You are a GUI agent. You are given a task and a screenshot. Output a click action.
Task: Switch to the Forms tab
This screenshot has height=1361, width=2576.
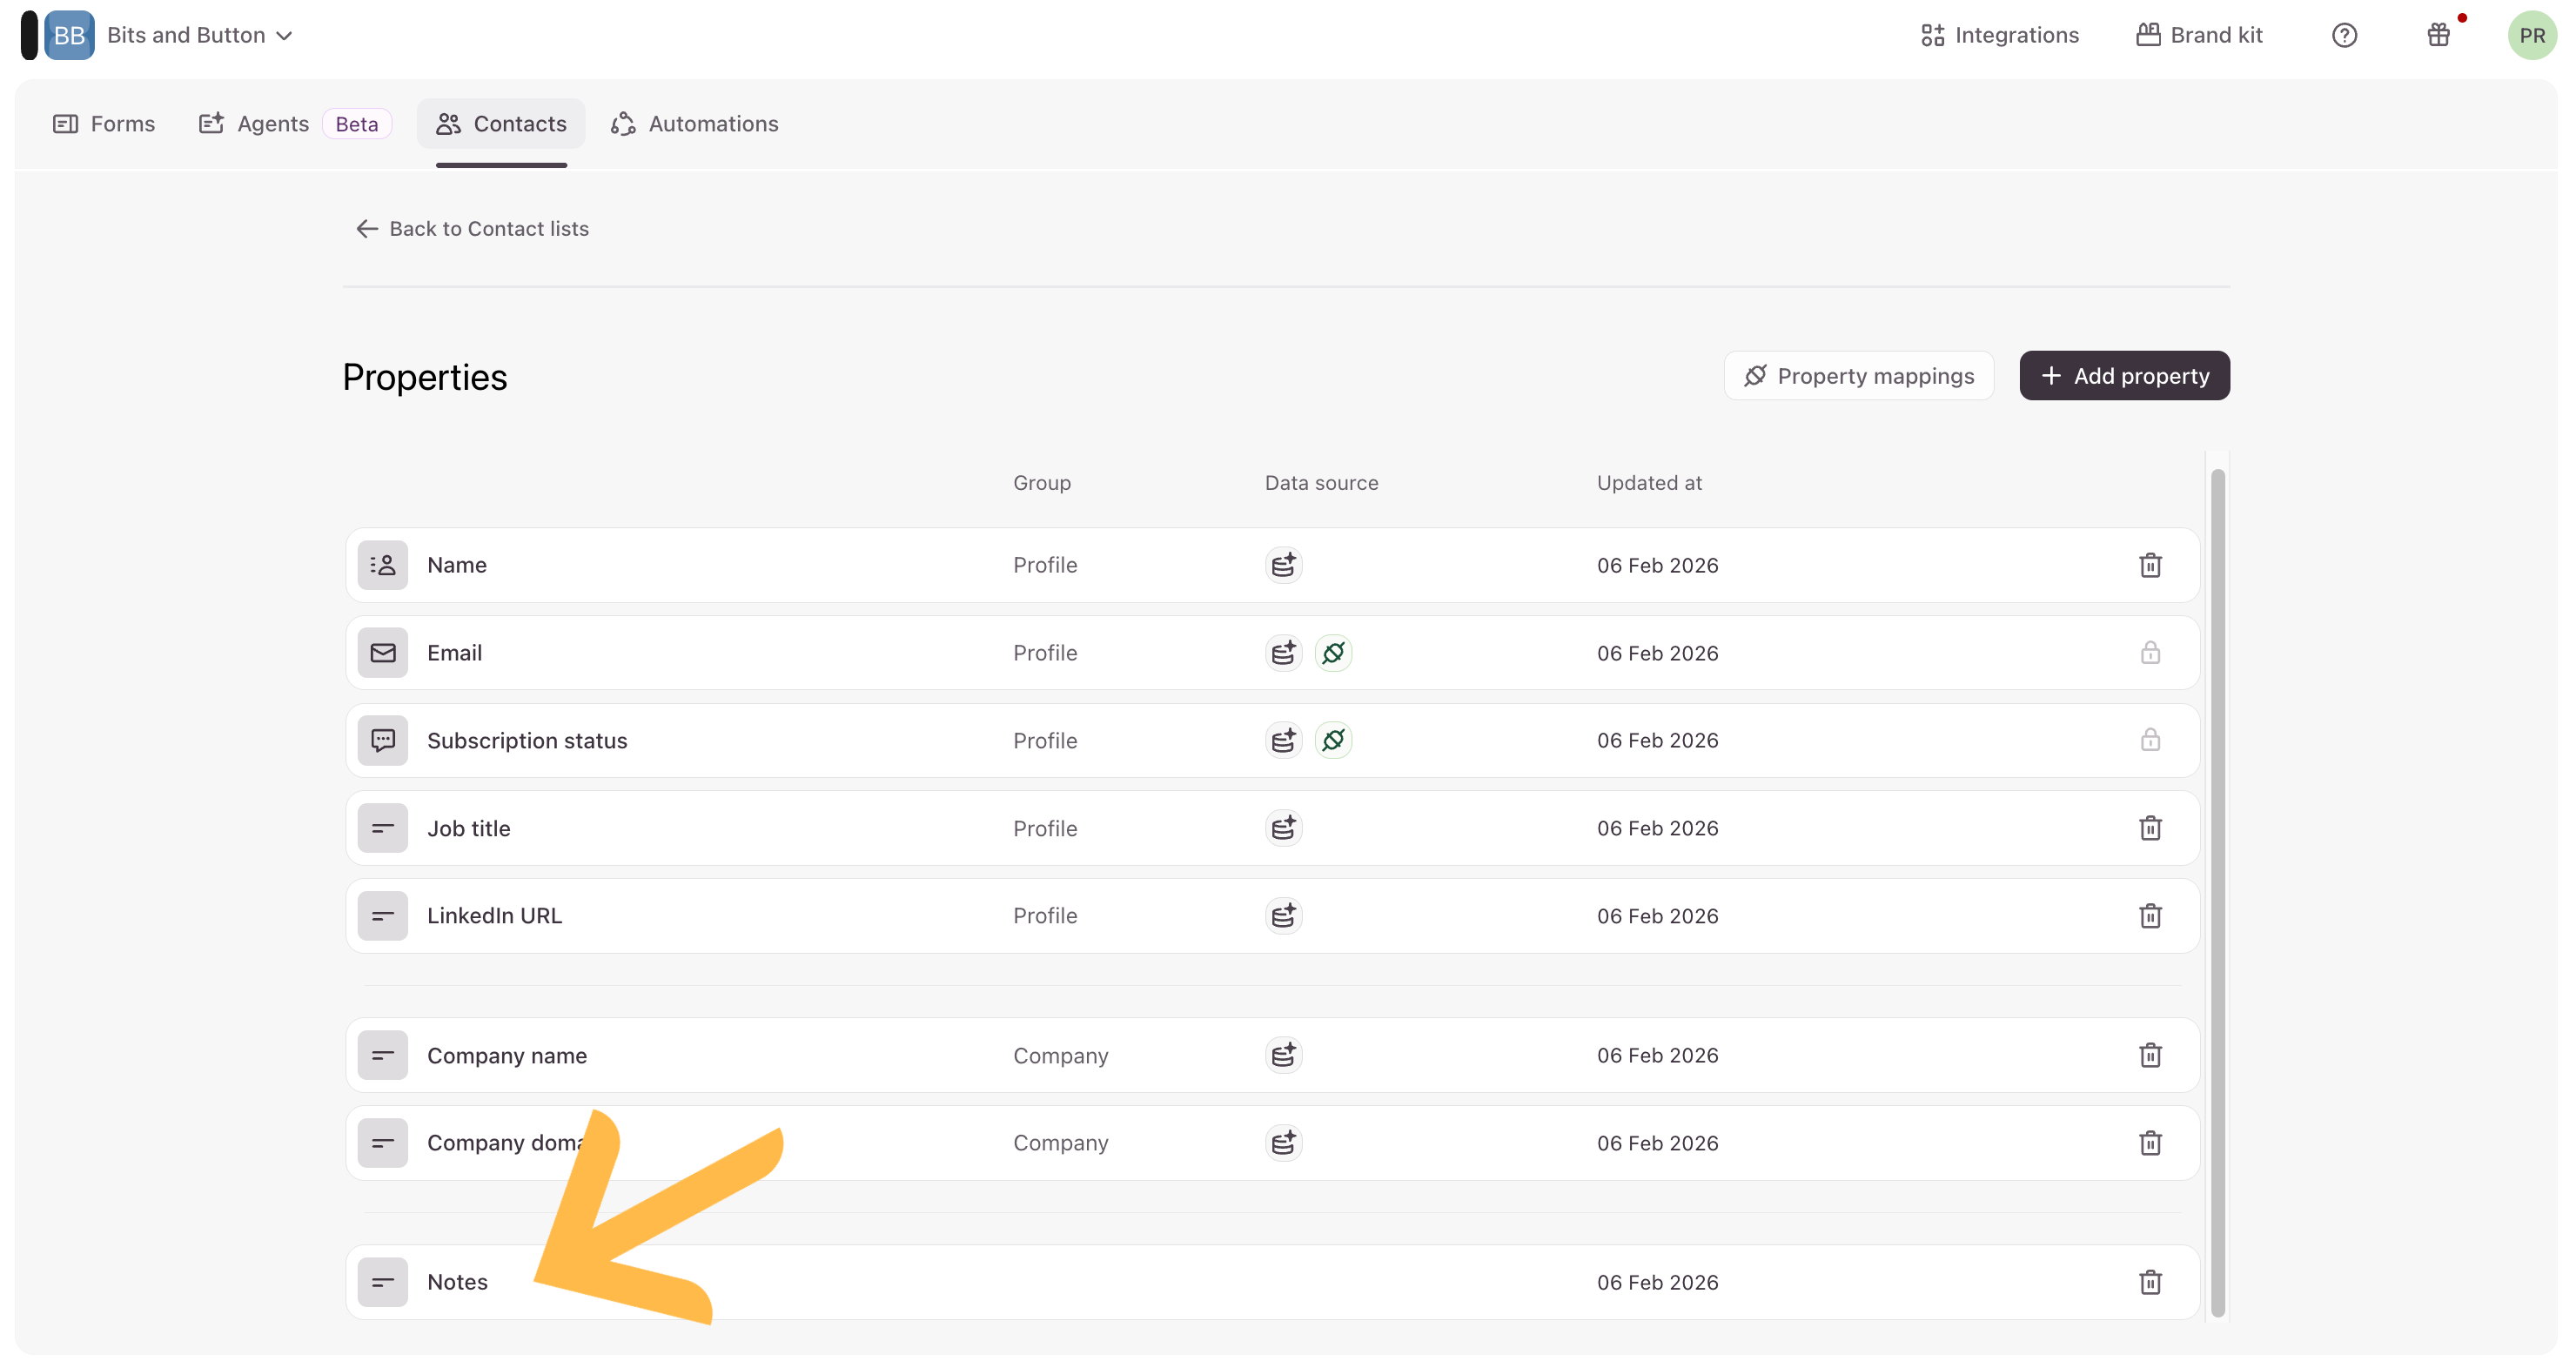pos(104,124)
